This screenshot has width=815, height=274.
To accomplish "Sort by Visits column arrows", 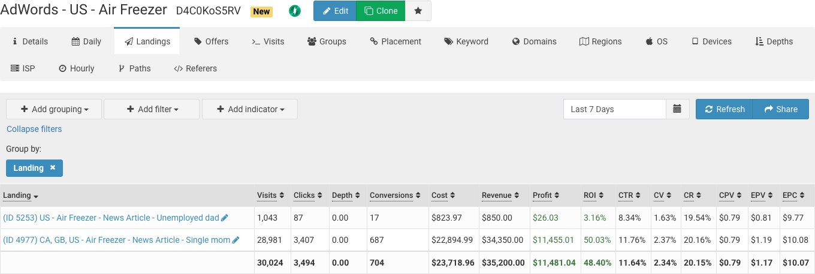I will [x=283, y=195].
